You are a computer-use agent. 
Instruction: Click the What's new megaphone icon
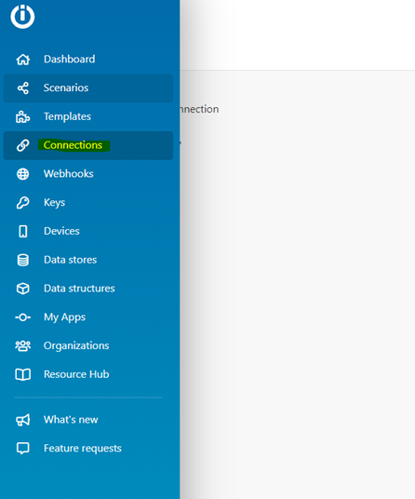point(23,420)
